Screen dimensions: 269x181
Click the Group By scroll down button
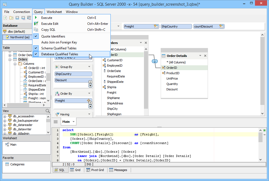click(90, 86)
